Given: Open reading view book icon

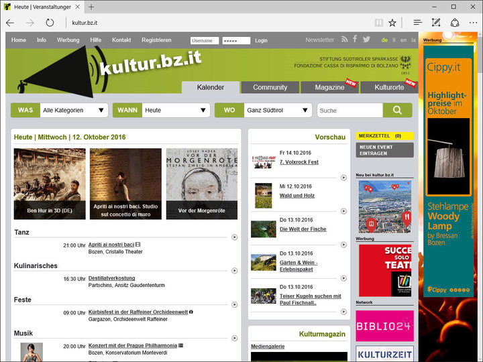Looking at the screenshot, I should [x=378, y=23].
